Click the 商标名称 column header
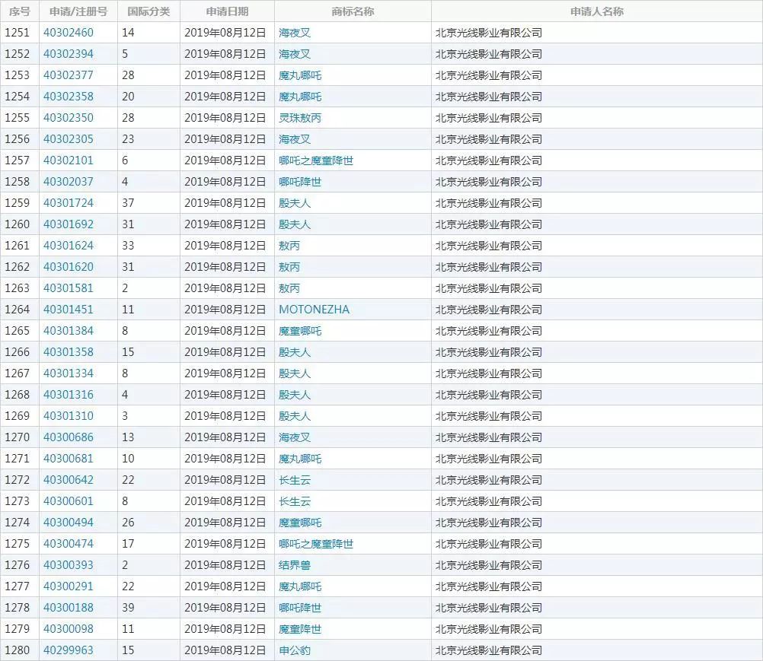 tap(353, 11)
